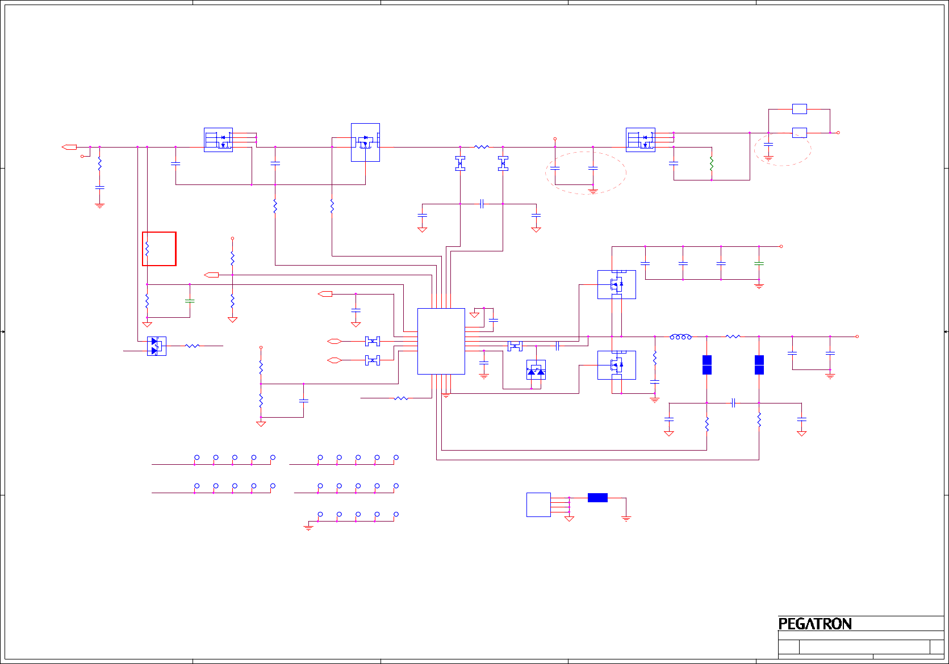Click the dual diode package below the controller output
The image size is (949, 664).
pyautogui.click(x=536, y=370)
